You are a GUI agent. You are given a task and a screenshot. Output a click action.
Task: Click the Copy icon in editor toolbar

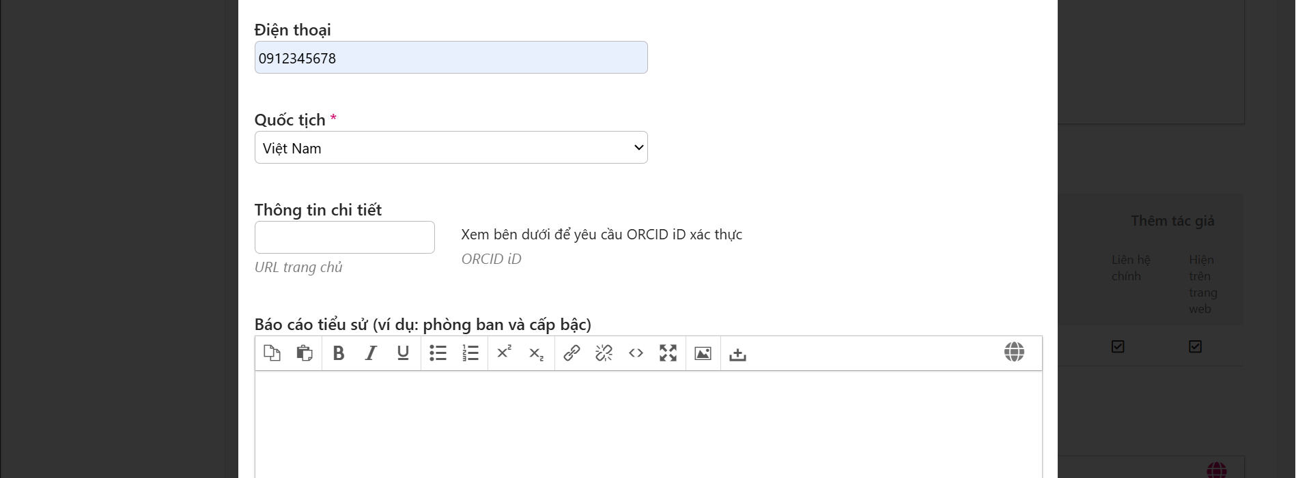pyautogui.click(x=272, y=353)
